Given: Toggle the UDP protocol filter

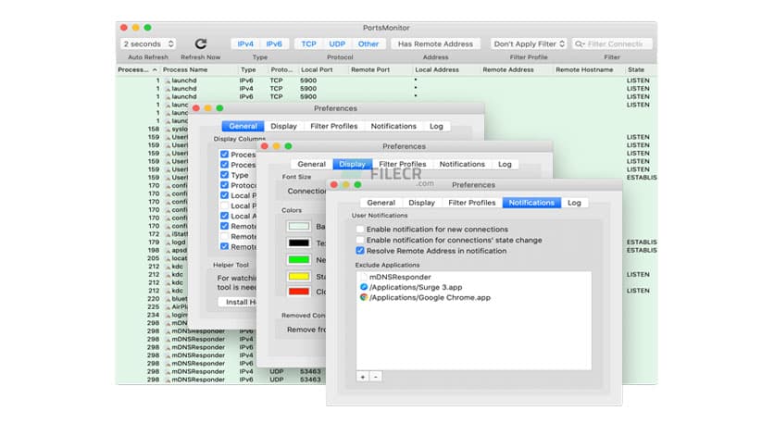Looking at the screenshot, I should 337,44.
